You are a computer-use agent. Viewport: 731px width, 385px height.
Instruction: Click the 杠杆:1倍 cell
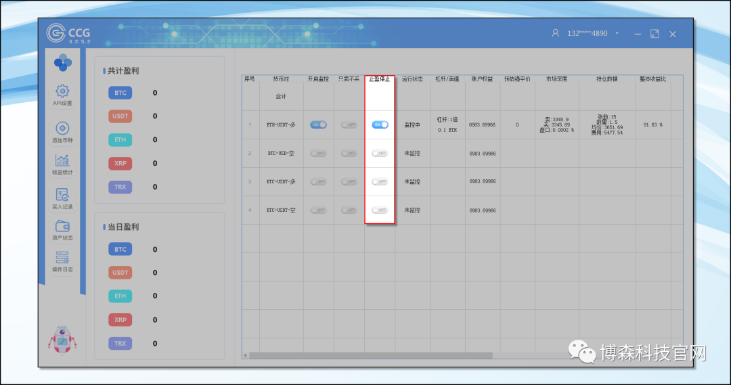tap(447, 125)
